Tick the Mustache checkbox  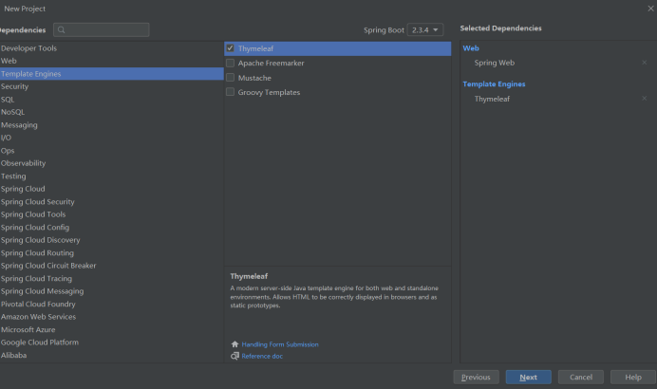(x=231, y=78)
